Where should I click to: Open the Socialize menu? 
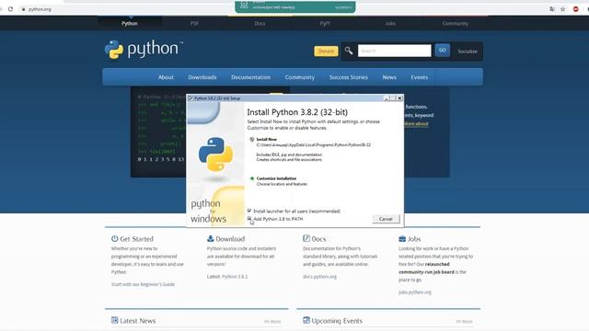(468, 51)
